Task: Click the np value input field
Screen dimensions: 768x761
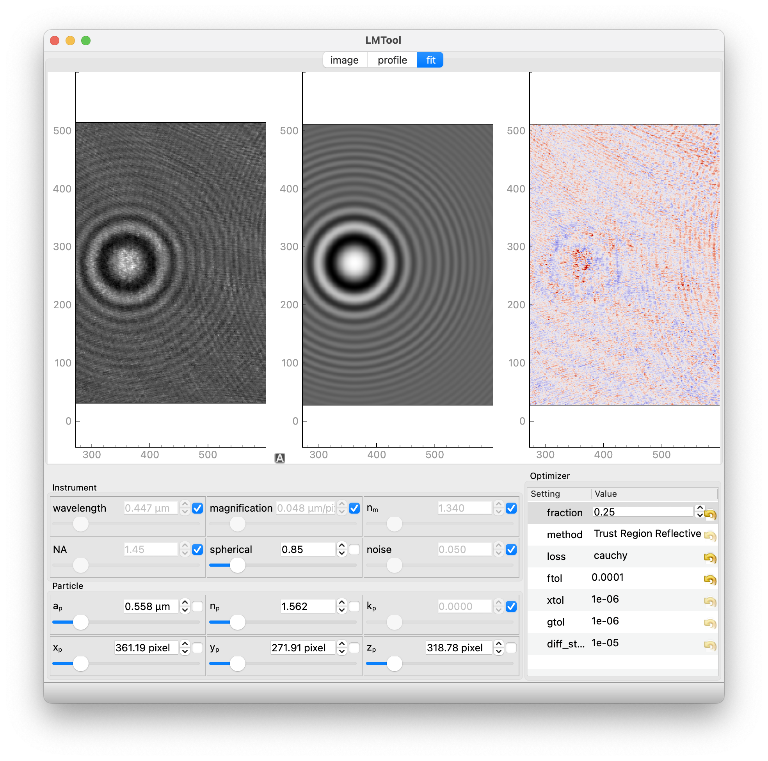Action: tap(307, 606)
